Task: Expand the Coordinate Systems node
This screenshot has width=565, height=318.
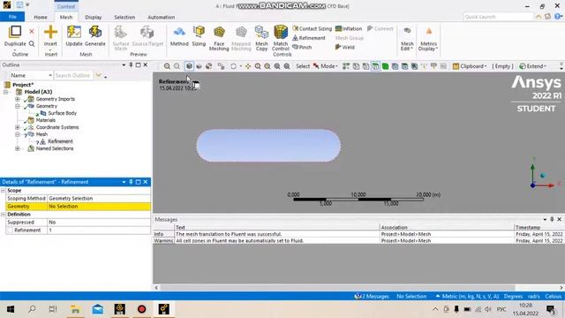Action: click(18, 127)
